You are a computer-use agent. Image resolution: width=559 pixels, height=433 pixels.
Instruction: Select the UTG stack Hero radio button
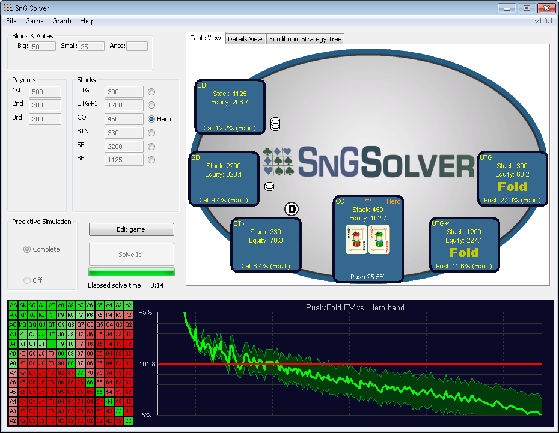(151, 92)
